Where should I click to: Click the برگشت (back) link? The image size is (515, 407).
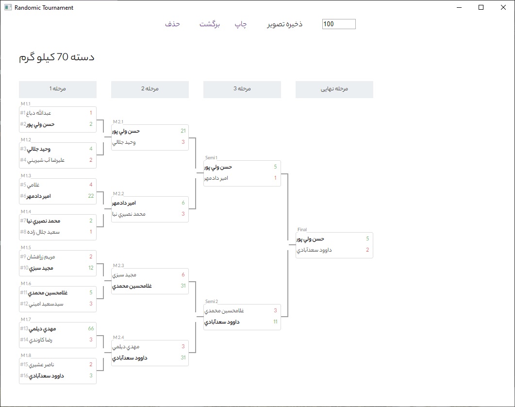coord(210,24)
